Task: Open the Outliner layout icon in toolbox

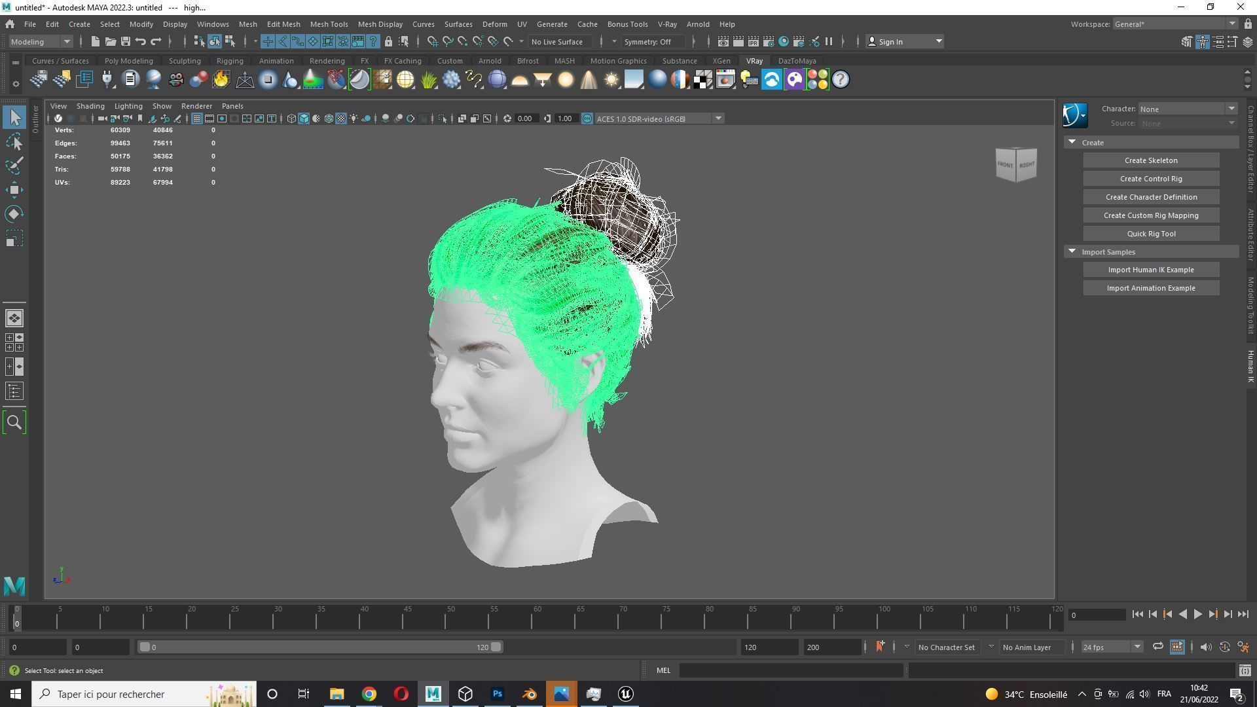Action: tap(14, 391)
